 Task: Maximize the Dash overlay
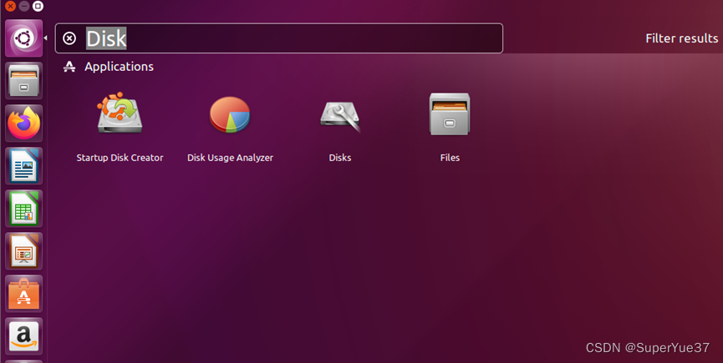point(38,7)
